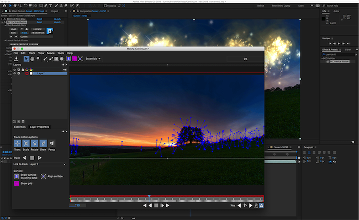Select the rectangle spline shape tool
This screenshot has width=359, height=220.
[56, 59]
